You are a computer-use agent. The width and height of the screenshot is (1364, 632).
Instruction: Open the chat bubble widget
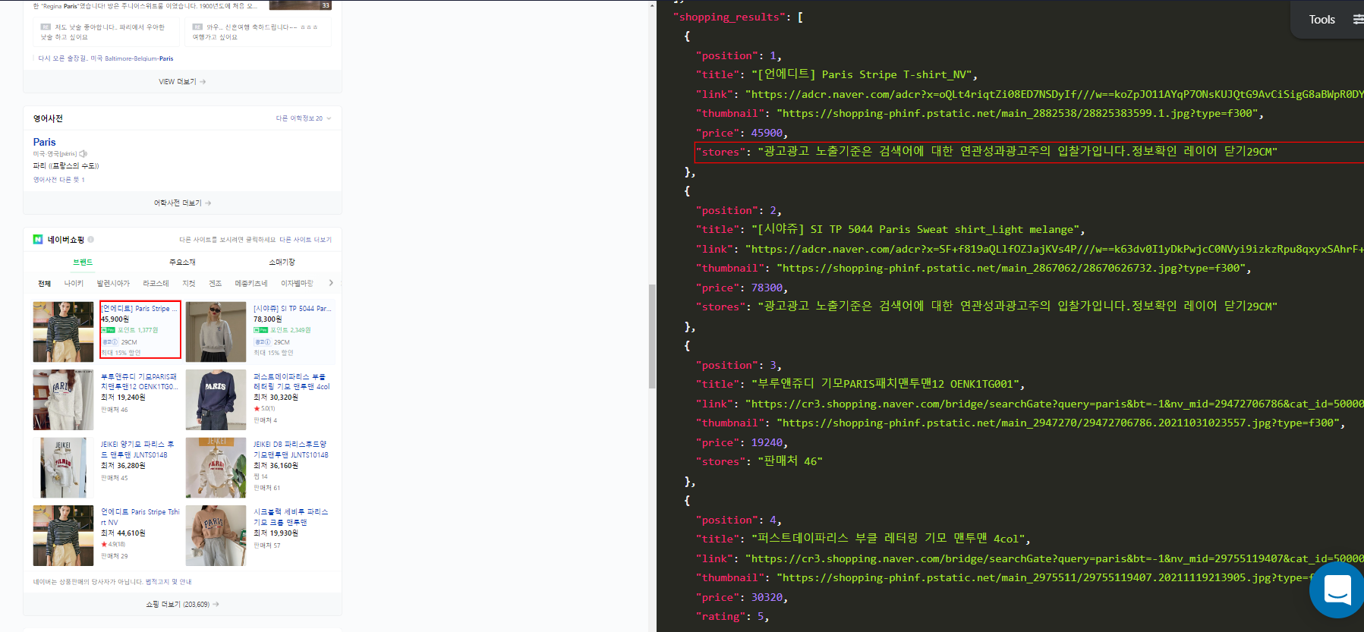pyautogui.click(x=1337, y=590)
